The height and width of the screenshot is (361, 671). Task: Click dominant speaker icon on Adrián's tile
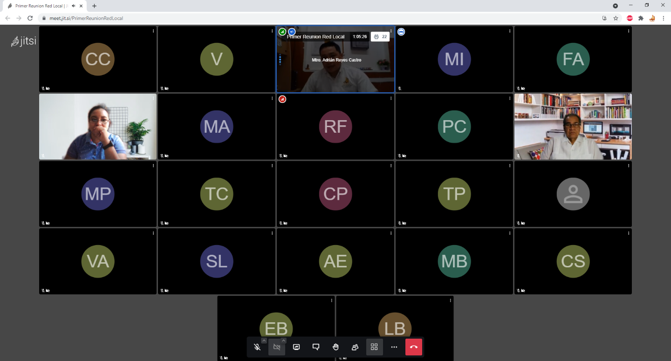(292, 32)
